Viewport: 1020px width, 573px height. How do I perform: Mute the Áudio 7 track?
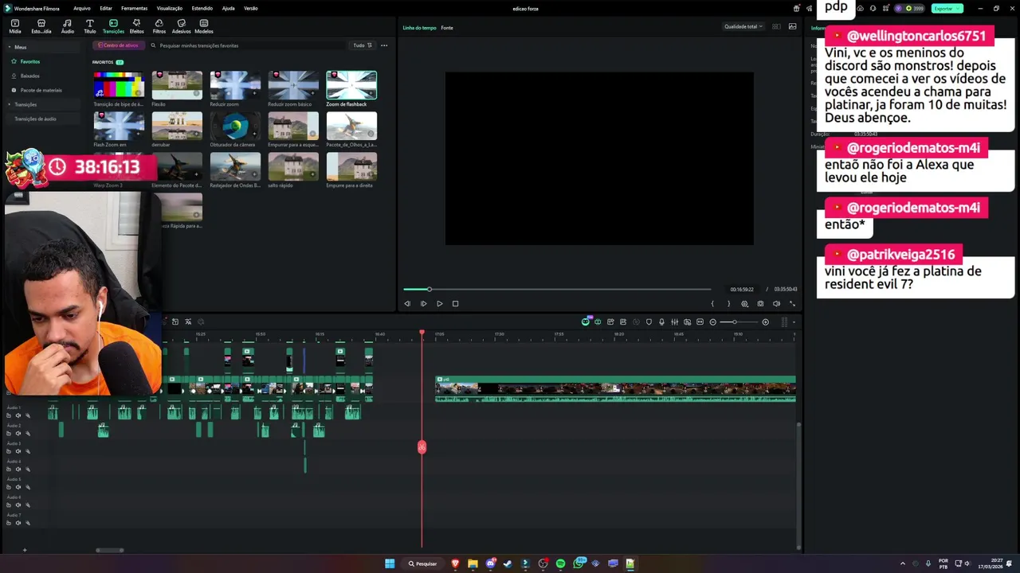point(18,523)
